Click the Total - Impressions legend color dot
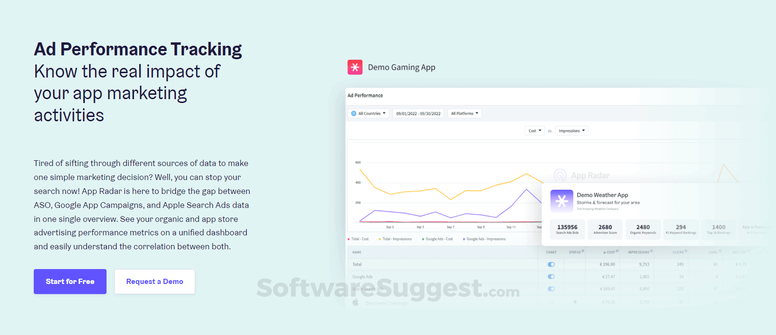Screen dimensions: 776x335 [380, 239]
